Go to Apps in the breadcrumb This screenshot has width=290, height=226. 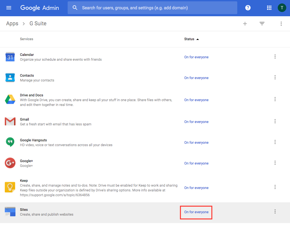pos(12,24)
